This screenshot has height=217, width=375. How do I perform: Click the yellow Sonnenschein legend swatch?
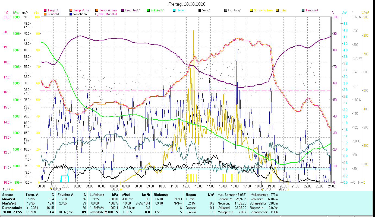coord(251,11)
